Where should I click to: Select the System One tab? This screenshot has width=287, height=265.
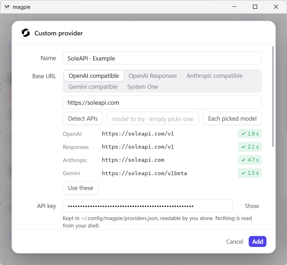142,87
